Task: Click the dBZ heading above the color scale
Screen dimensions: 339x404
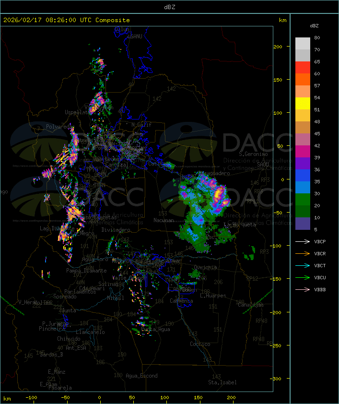Action: [314, 26]
